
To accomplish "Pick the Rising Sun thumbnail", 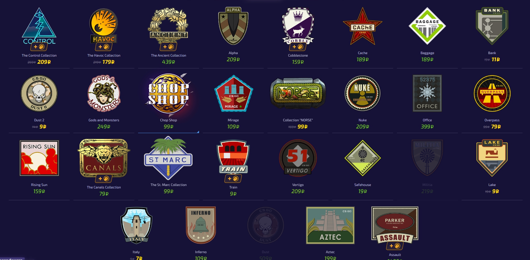I will (39, 158).
